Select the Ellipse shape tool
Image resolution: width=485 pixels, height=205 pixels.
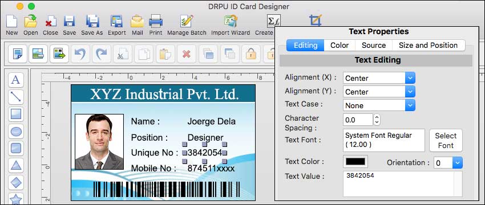pyautogui.click(x=16, y=132)
